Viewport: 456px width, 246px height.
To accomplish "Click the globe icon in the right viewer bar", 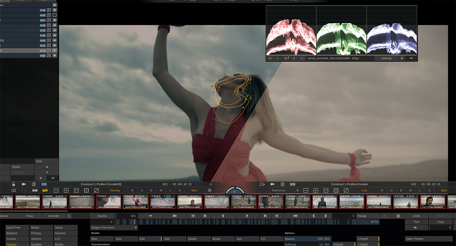I will (282, 184).
